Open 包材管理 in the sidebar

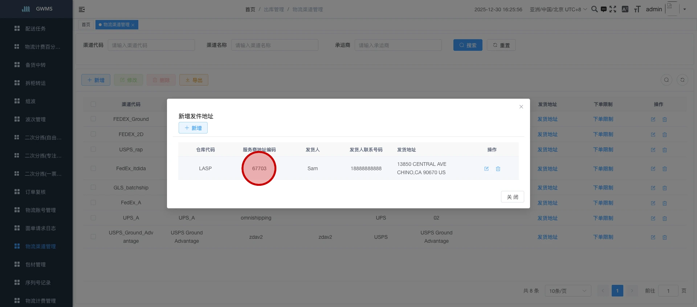36,265
